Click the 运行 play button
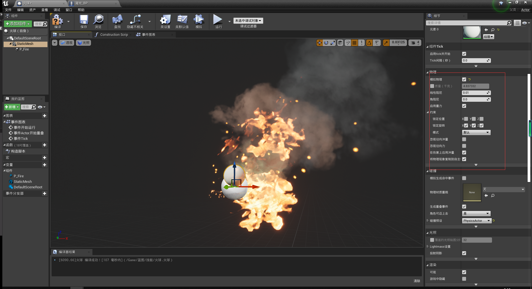The image size is (532, 289). (218, 22)
